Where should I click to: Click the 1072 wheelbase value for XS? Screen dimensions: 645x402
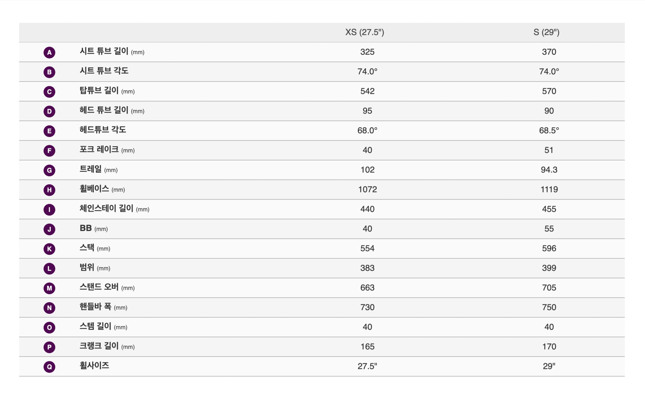(x=368, y=189)
